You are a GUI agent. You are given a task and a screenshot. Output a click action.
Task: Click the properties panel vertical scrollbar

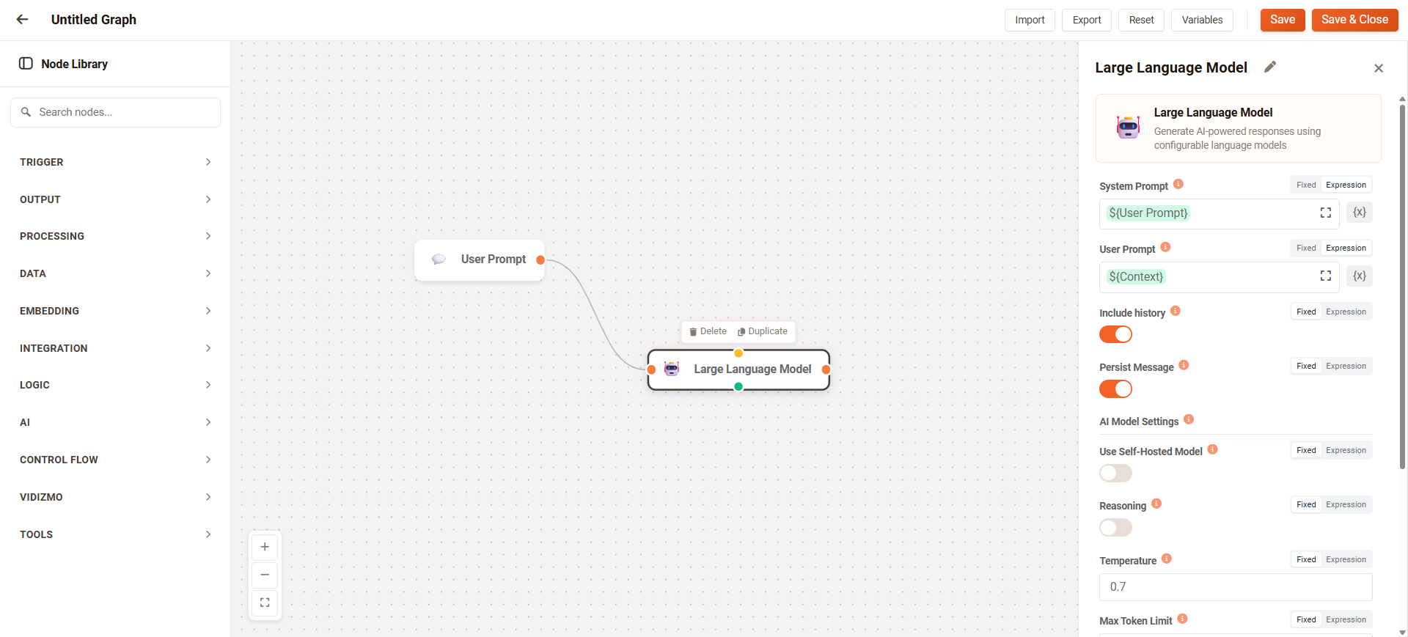tap(1402, 286)
